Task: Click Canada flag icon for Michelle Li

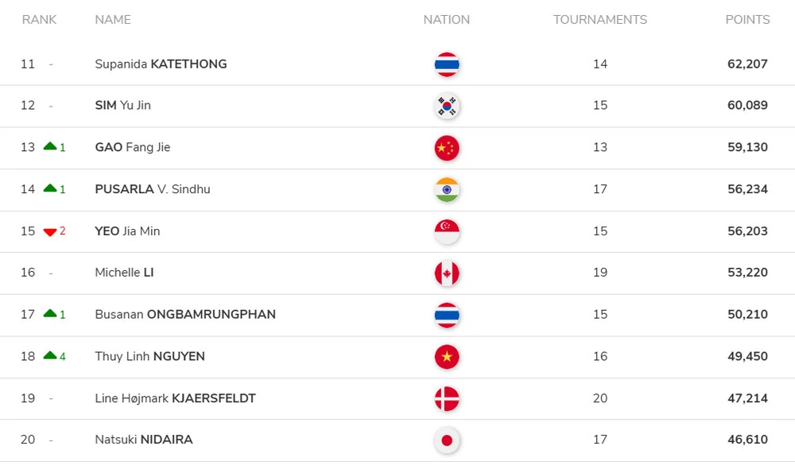Action: pos(447,273)
